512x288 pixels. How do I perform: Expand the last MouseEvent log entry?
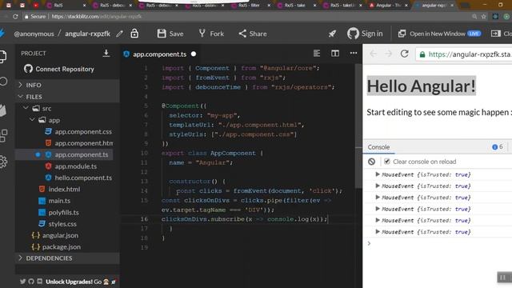[x=378, y=232]
